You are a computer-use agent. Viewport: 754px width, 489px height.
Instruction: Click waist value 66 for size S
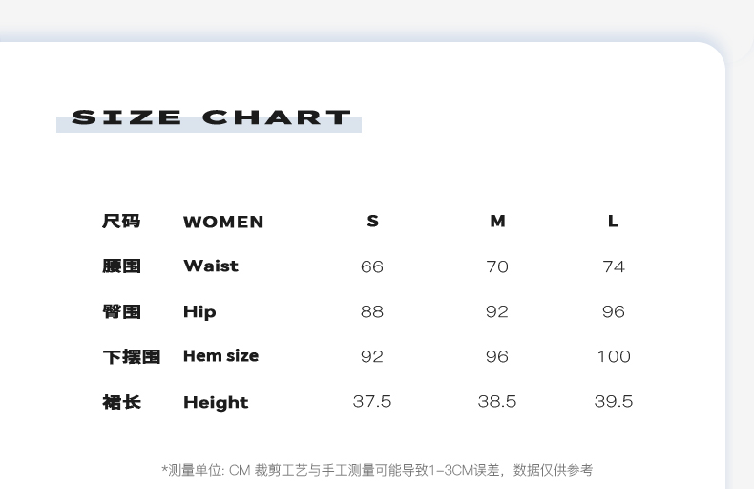click(372, 266)
